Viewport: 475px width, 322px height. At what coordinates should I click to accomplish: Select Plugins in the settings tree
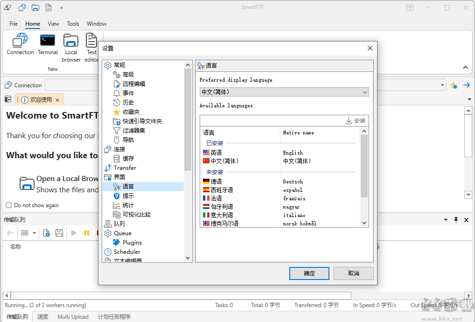pyautogui.click(x=132, y=243)
